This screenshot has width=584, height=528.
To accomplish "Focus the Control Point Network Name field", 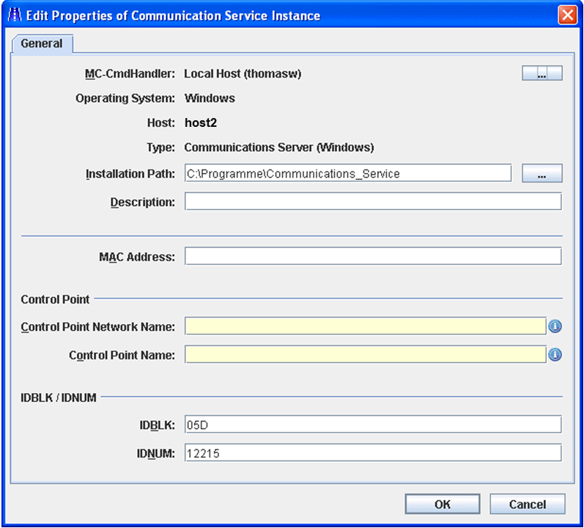I will click(365, 326).
